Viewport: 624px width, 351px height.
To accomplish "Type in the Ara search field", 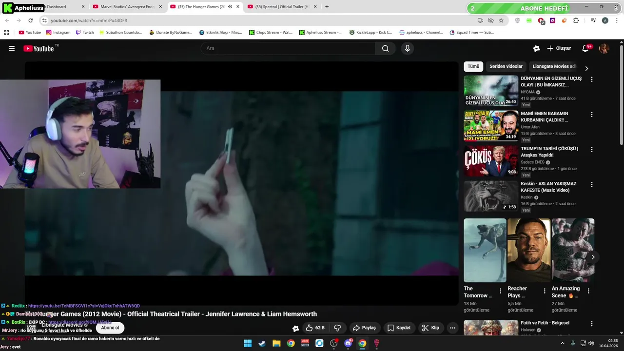I will [288, 48].
